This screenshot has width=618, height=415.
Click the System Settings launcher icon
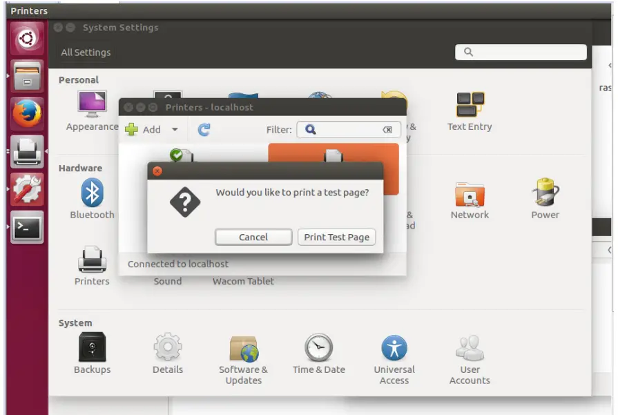click(27, 189)
